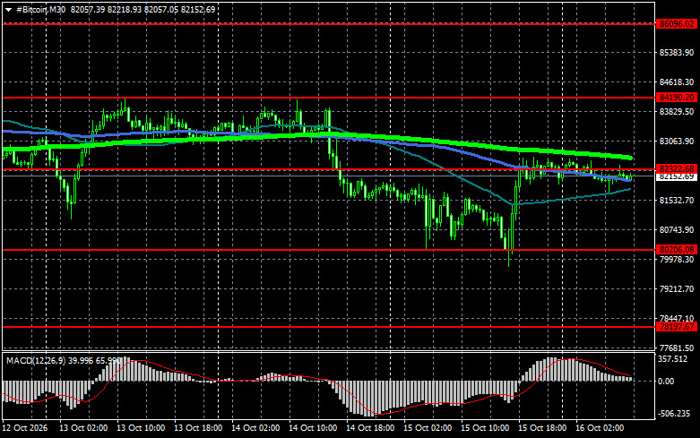
Task: Click the 15 Oct 02:00 time label
Action: click(428, 428)
